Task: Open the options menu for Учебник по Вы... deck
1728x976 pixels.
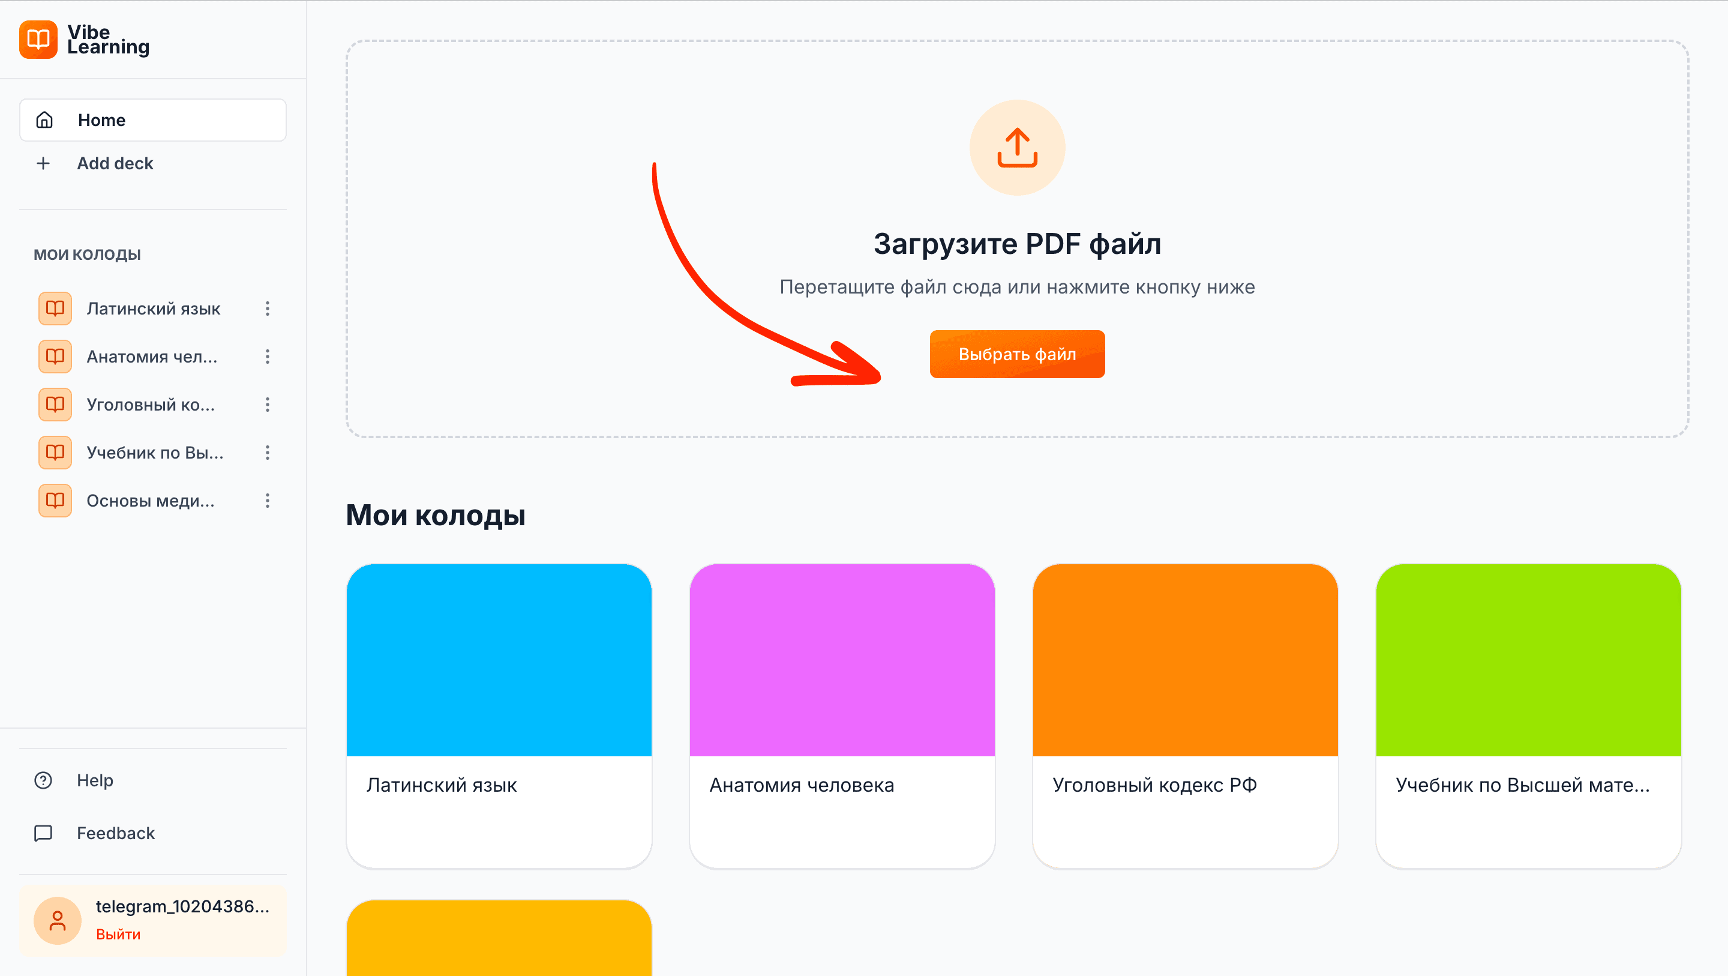Action: [x=268, y=453]
